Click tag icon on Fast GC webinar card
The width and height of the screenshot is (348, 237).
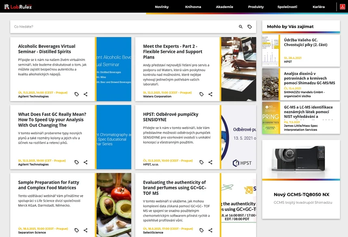(x=77, y=162)
